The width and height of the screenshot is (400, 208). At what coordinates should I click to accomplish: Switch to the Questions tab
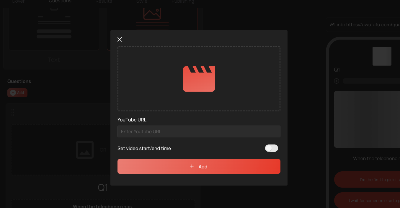point(60,1)
